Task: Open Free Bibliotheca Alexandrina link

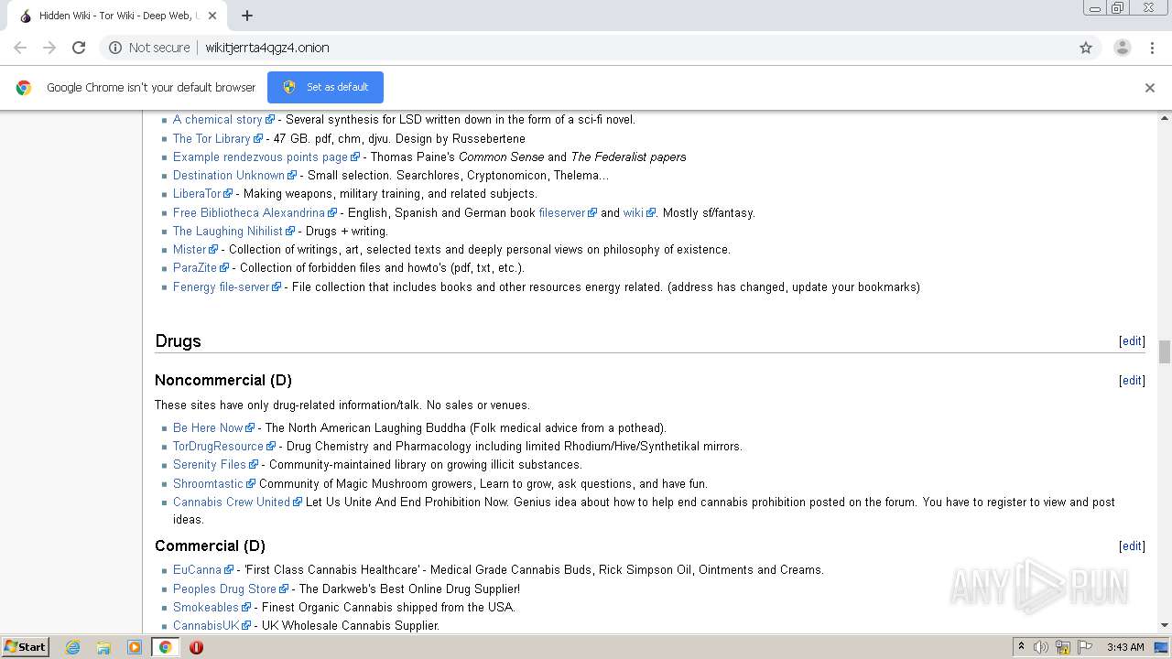Action: [x=249, y=212]
